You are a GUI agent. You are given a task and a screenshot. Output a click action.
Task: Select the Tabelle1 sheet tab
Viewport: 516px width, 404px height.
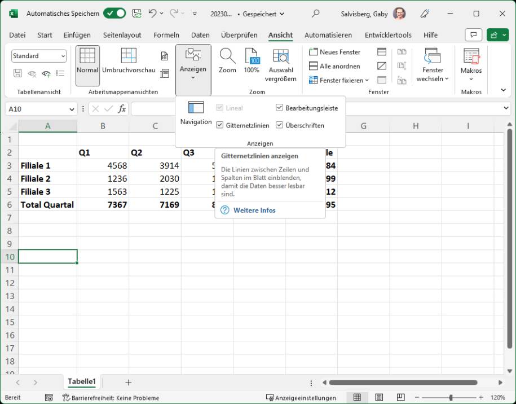click(x=82, y=381)
